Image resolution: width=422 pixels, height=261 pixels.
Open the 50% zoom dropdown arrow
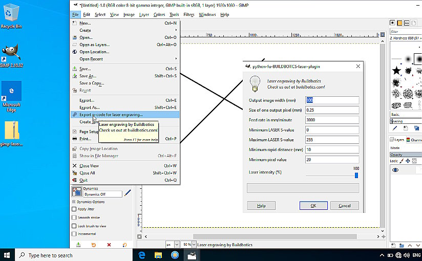coord(194,245)
